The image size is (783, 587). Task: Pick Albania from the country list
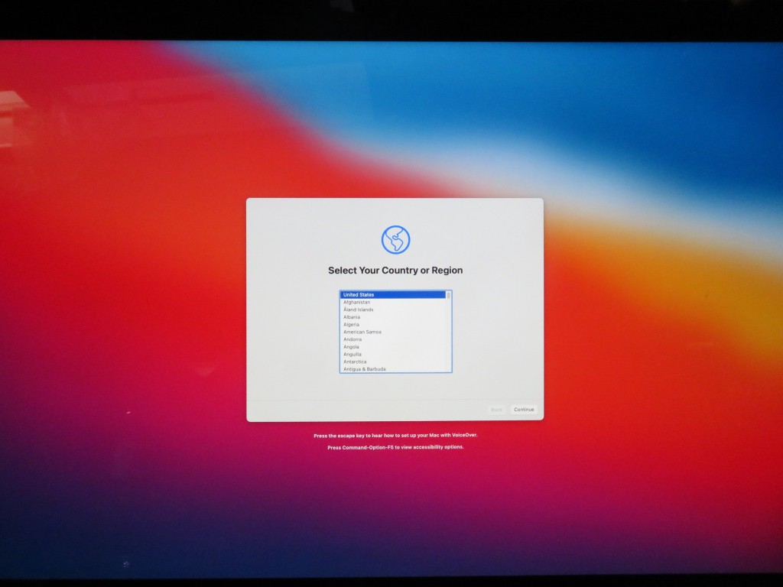tap(393, 317)
